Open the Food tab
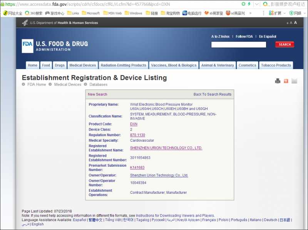The image size is (308, 230). click(x=46, y=65)
